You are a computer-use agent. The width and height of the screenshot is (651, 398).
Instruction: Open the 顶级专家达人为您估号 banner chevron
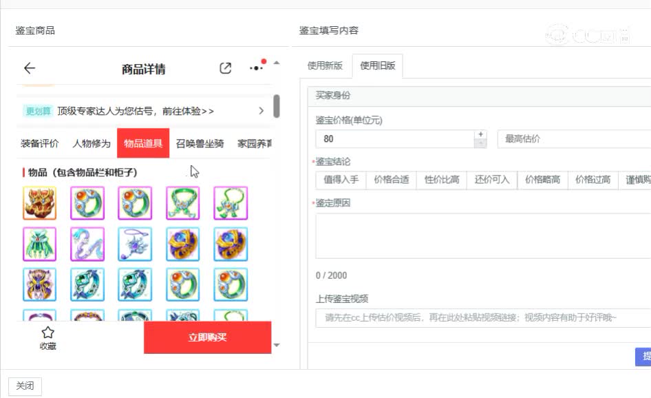261,111
